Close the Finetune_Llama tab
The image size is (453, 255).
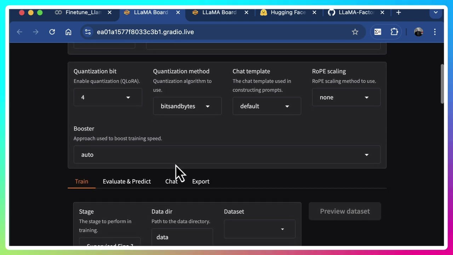pyautogui.click(x=110, y=12)
